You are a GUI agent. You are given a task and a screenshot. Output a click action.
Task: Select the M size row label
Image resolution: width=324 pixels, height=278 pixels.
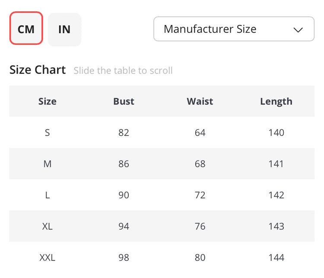coord(48,164)
